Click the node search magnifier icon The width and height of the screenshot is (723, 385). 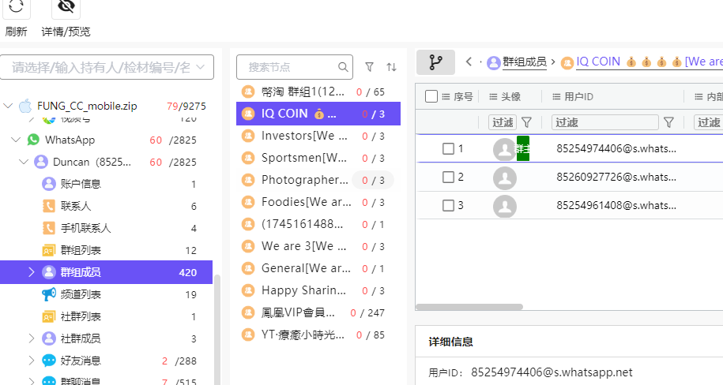(x=343, y=67)
